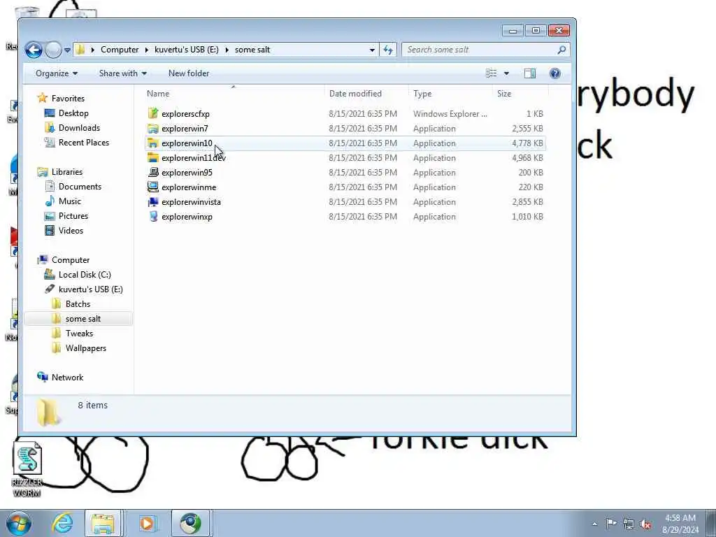The image size is (716, 537).
Task: Open the Pictures library
Action: coord(73,216)
